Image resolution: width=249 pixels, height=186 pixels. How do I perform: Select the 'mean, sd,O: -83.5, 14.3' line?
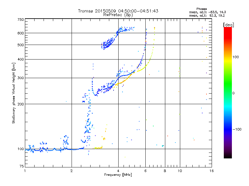click(207, 12)
